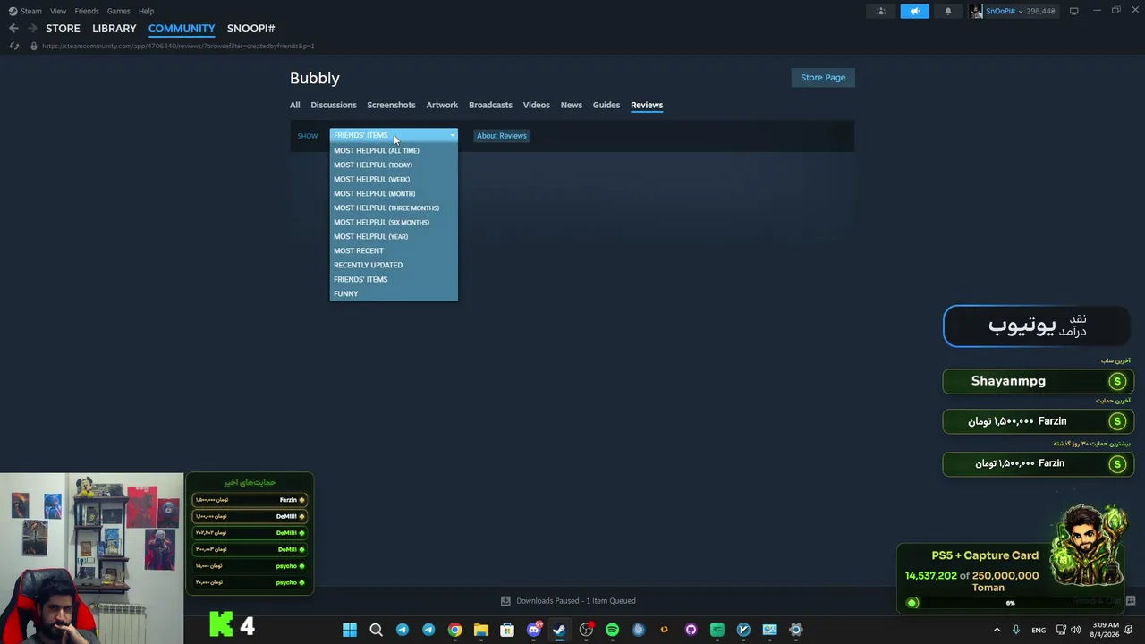Go back using the back arrow

pyautogui.click(x=13, y=29)
